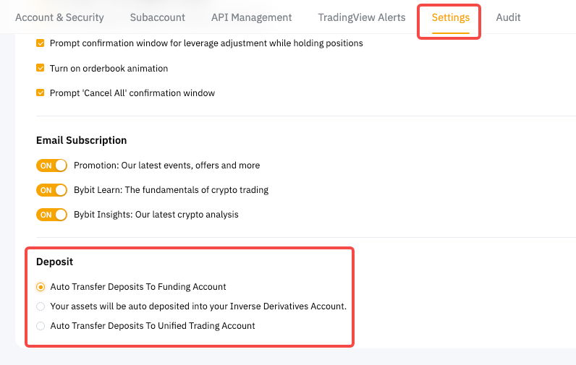Viewport: 576px width, 365px height.
Task: Switch to the Subaccount tab
Action: point(158,17)
